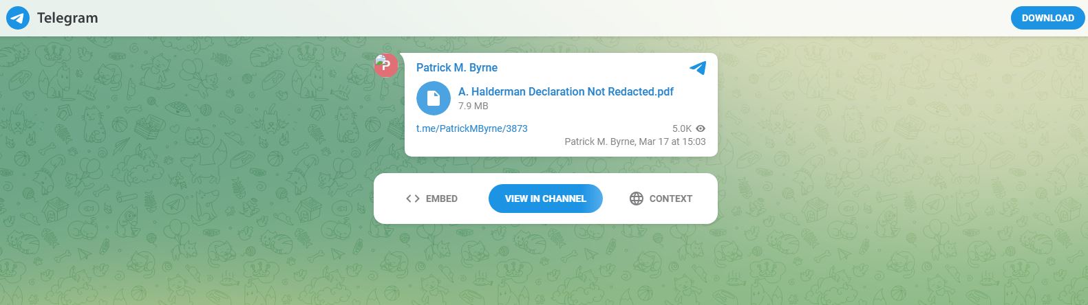
Task: Open A. Halderman Declaration Not Redacted.pdf
Action: tap(566, 91)
